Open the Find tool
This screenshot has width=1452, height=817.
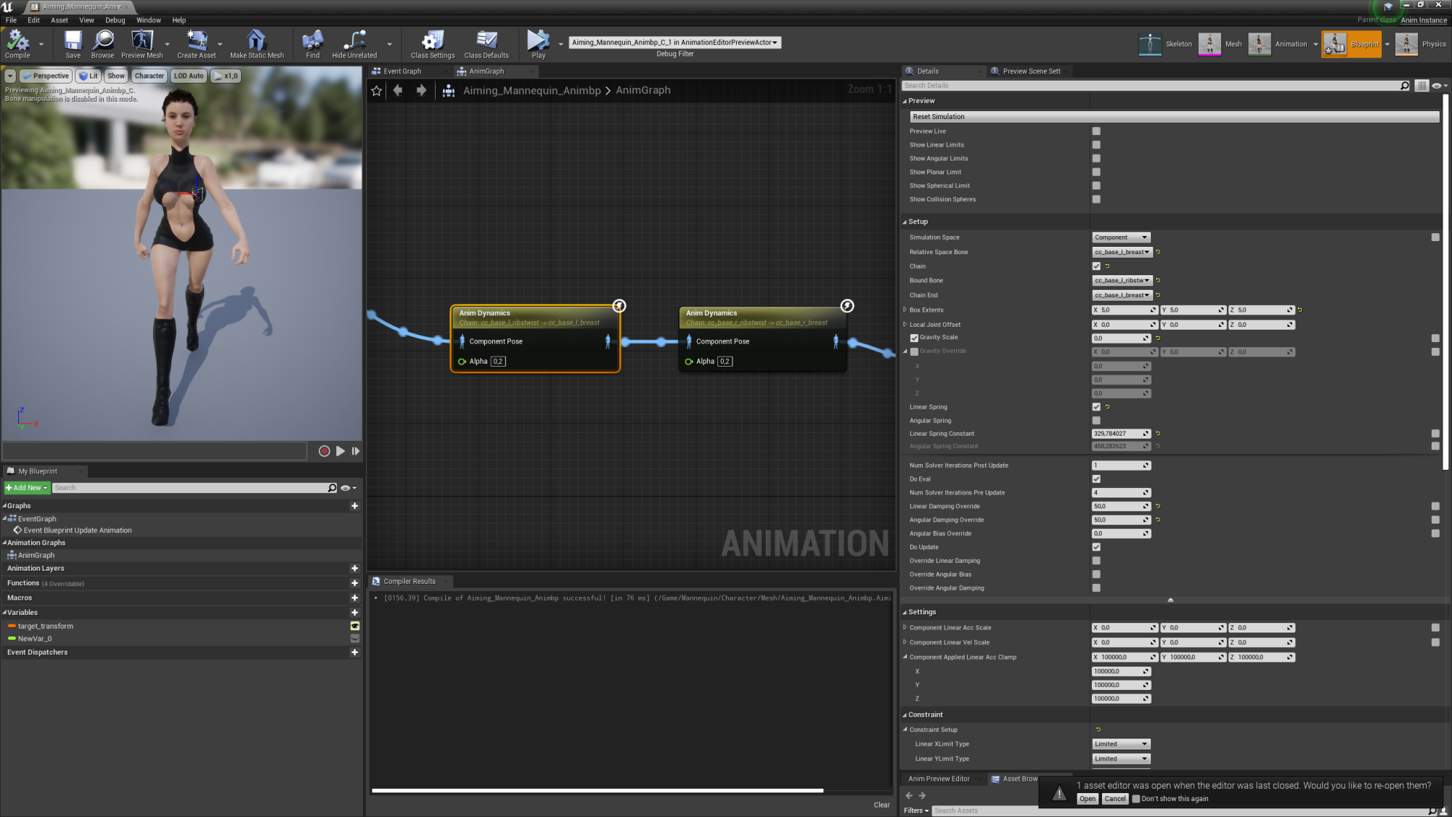pos(313,44)
